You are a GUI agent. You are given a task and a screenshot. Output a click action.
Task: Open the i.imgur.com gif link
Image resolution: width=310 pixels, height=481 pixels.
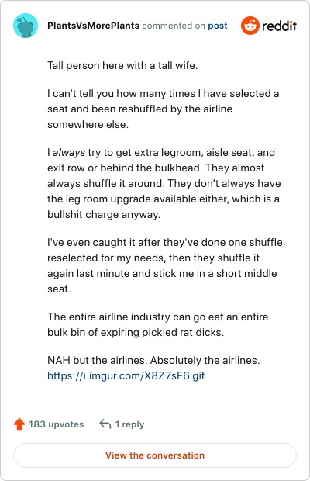(126, 375)
